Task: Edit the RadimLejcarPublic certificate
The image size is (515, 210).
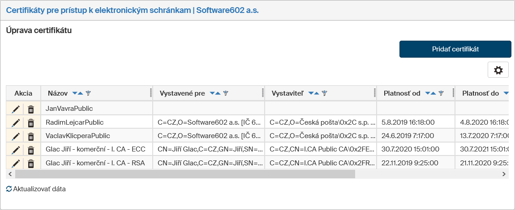Action: (x=16, y=122)
